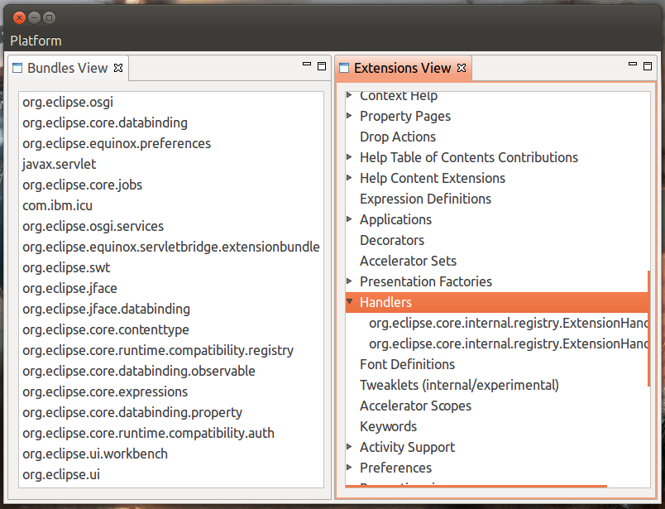
Task: Select the runtime.compatibility.registry bundle
Action: (158, 351)
